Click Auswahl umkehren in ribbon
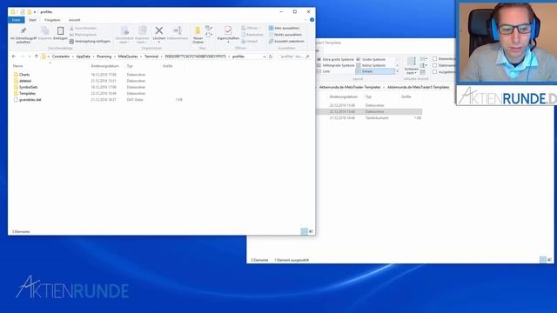557x313 pixels. (286, 41)
